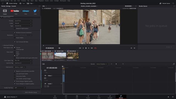
Task: Uncheck Bypass re-encode when possible
Action: (x=15, y=71)
